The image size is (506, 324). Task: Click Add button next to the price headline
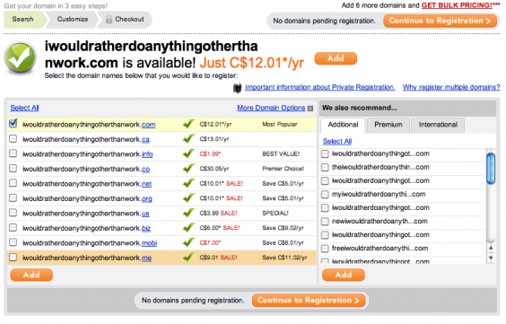[336, 58]
